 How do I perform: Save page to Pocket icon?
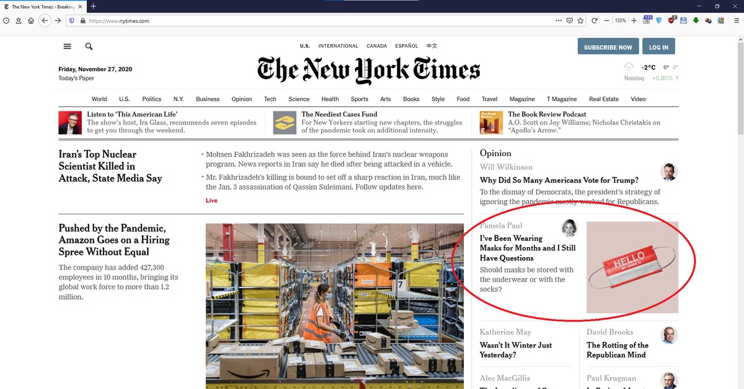pyautogui.click(x=569, y=20)
